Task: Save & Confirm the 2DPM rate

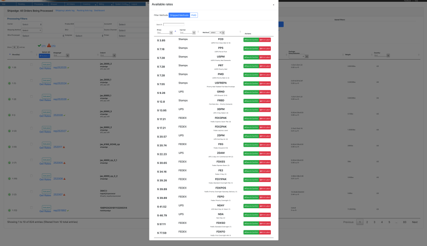Action: click(251, 136)
